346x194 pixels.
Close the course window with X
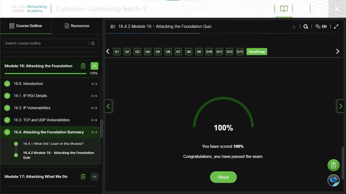tap(337, 9)
